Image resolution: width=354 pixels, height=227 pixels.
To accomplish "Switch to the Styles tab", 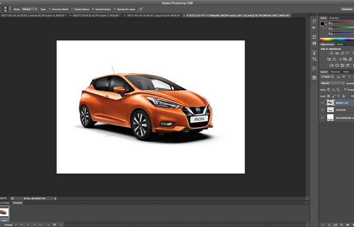I will pos(340,44).
